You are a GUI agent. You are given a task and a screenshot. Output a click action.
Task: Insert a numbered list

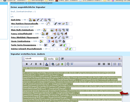click(x=115, y=64)
